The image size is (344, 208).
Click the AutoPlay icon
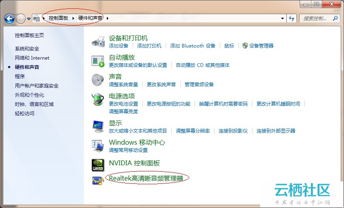(98, 61)
